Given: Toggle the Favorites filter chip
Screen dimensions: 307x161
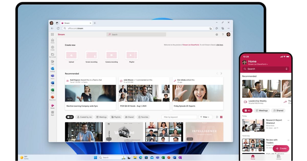Looking at the screenshot, I should [x=143, y=117].
